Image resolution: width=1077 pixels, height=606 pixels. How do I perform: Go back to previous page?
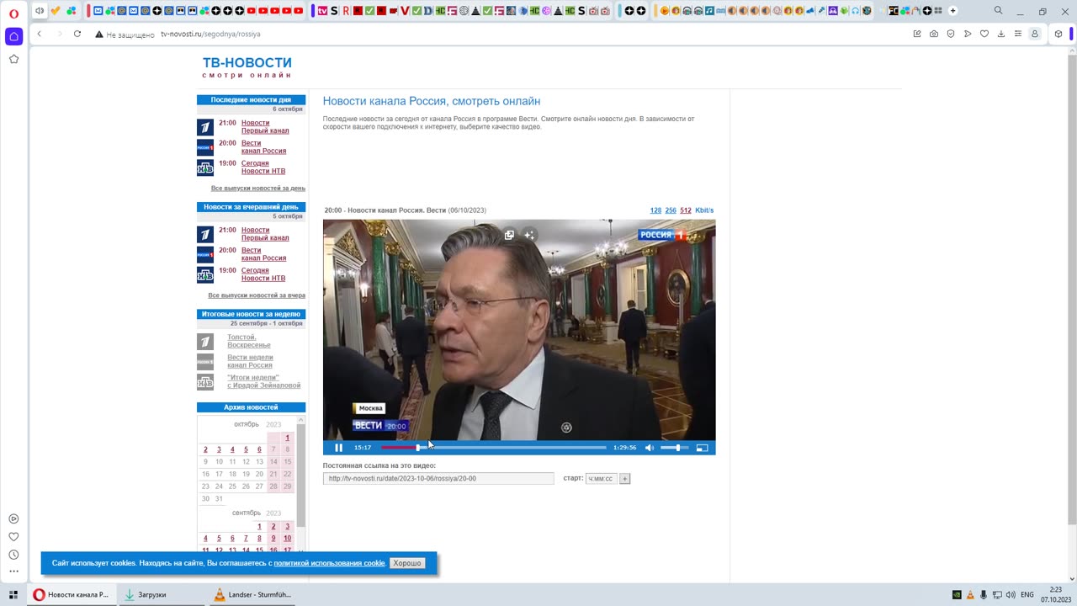pyautogui.click(x=39, y=34)
